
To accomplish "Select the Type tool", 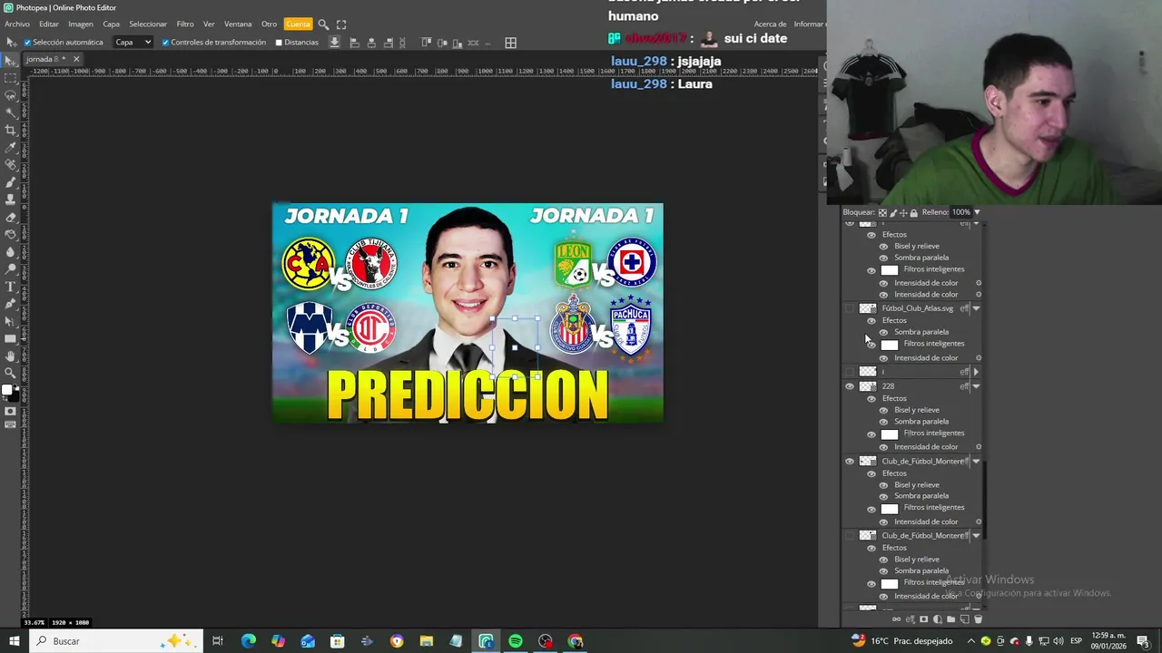I will tap(11, 287).
